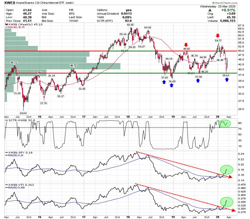
Task: Click the red down arrow above 49.65
Action: tap(186, 44)
